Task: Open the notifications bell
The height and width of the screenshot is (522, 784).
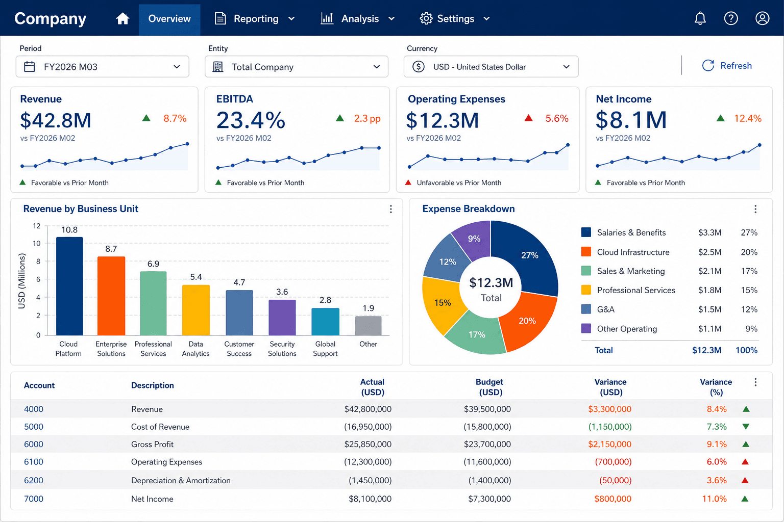Action: tap(700, 19)
